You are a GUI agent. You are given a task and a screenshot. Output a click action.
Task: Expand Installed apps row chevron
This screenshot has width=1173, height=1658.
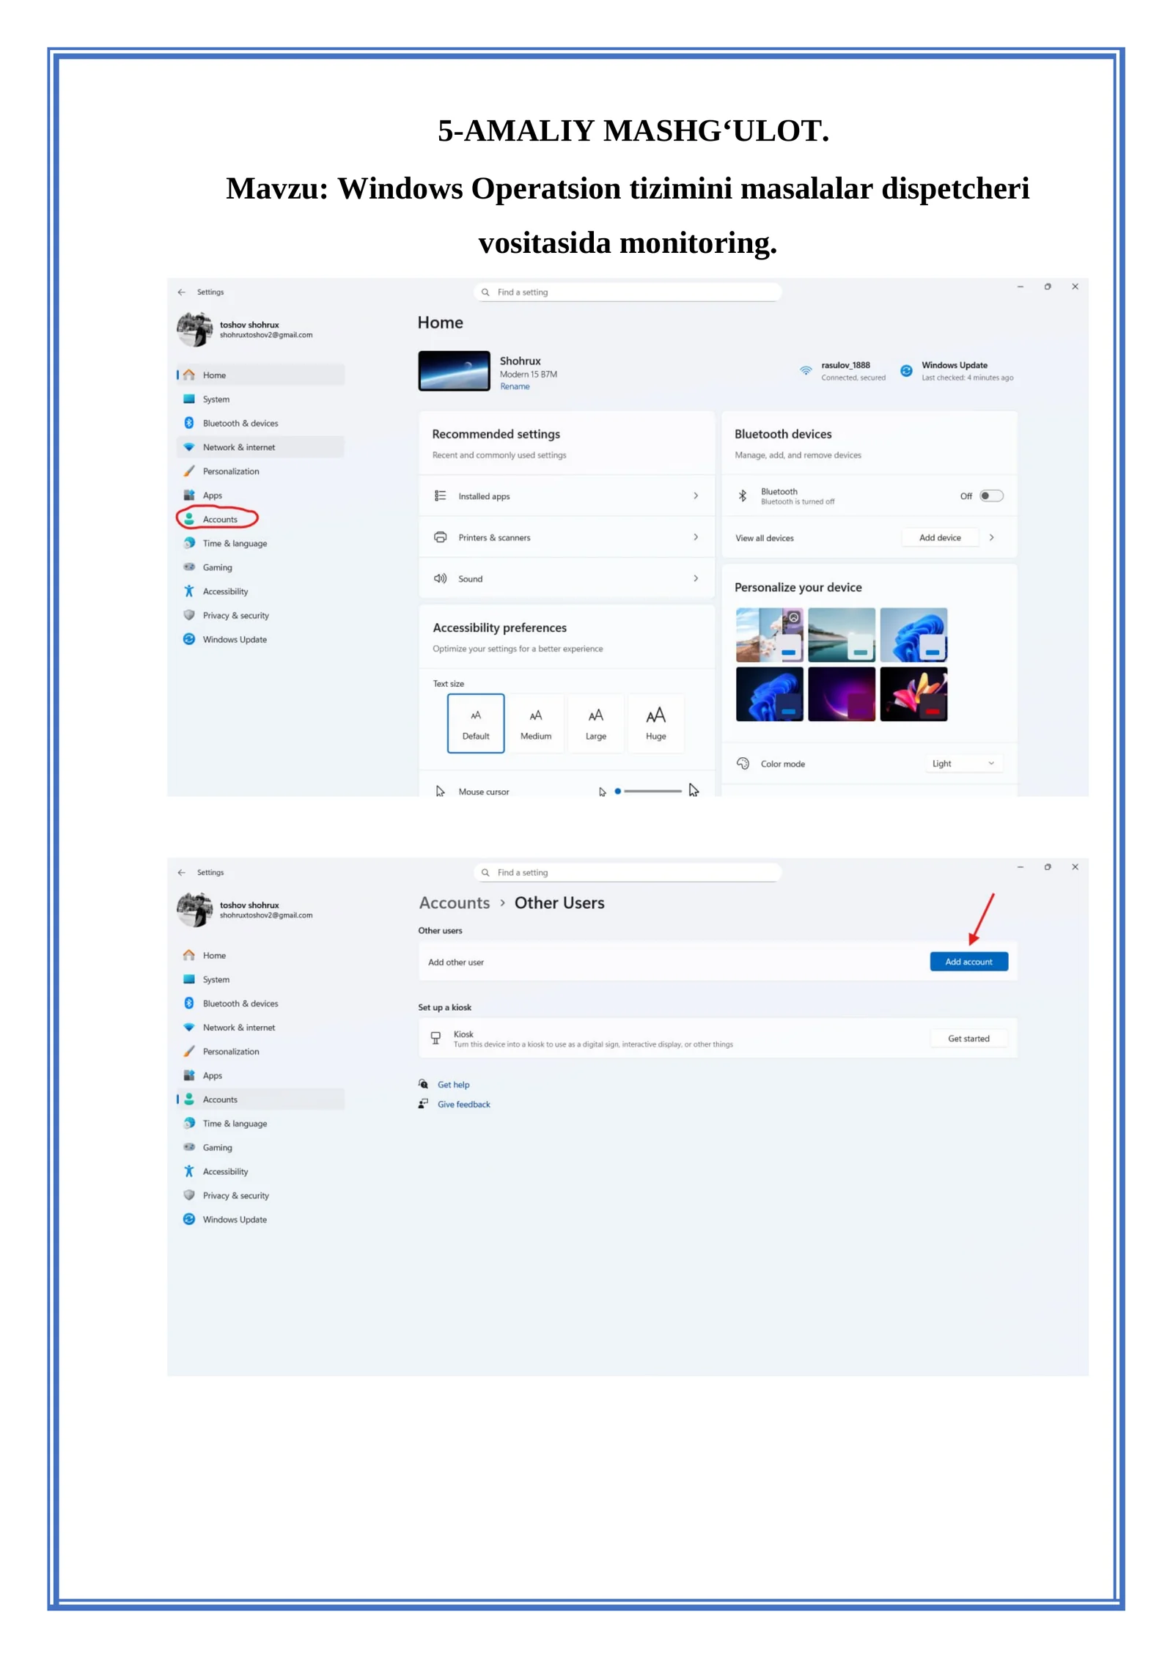pos(696,496)
